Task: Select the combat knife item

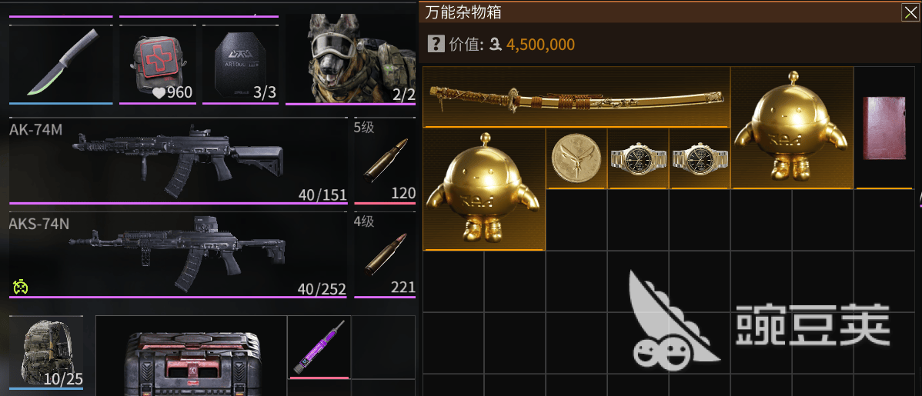Action: 61,65
